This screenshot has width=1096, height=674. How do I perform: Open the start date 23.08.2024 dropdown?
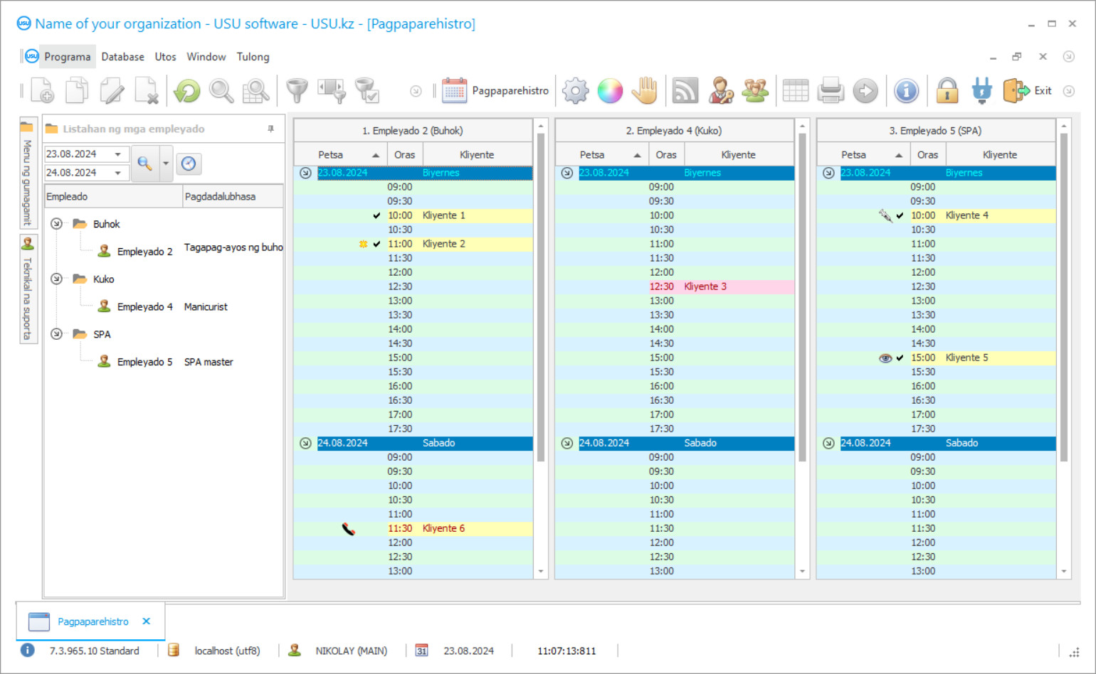coord(117,154)
